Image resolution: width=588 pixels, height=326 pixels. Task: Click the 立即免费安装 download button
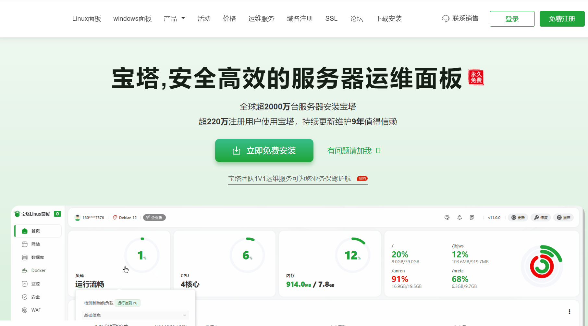264,150
